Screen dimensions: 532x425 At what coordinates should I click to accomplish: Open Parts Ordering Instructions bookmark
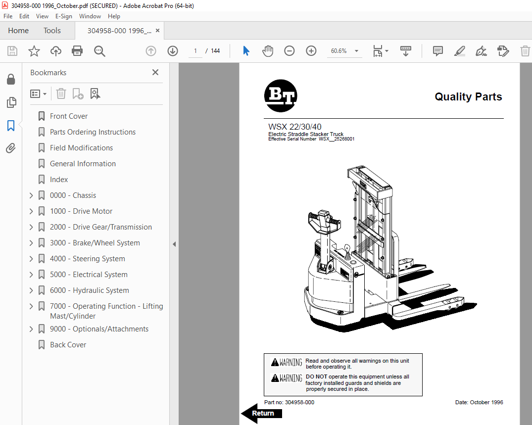click(93, 132)
